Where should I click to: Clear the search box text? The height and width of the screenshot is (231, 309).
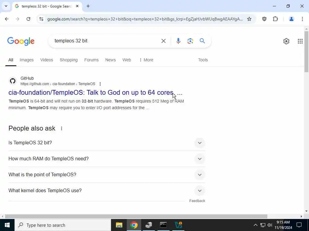point(163,41)
